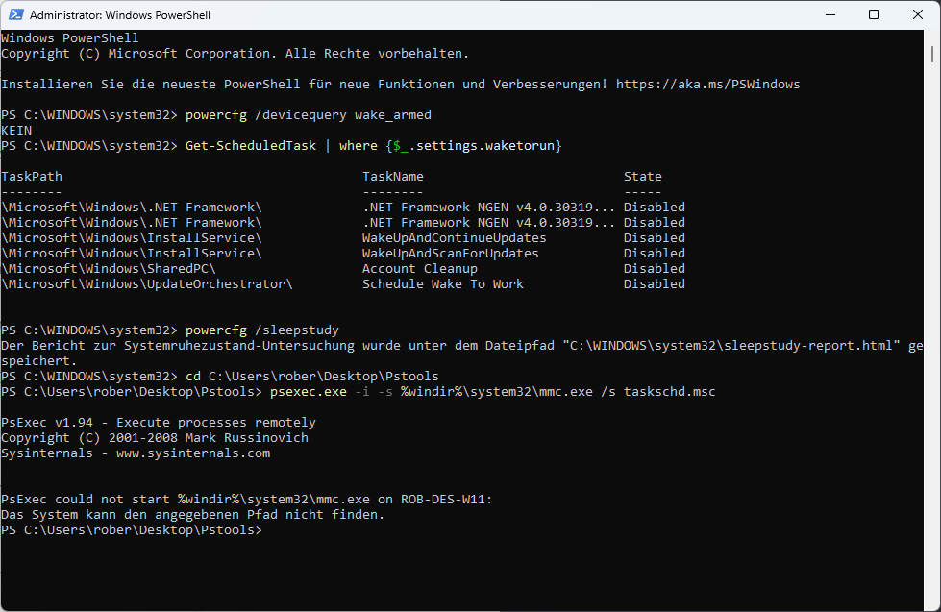Maximize the PowerShell window
Viewport: 941px width, 612px height.
pyautogui.click(x=874, y=14)
